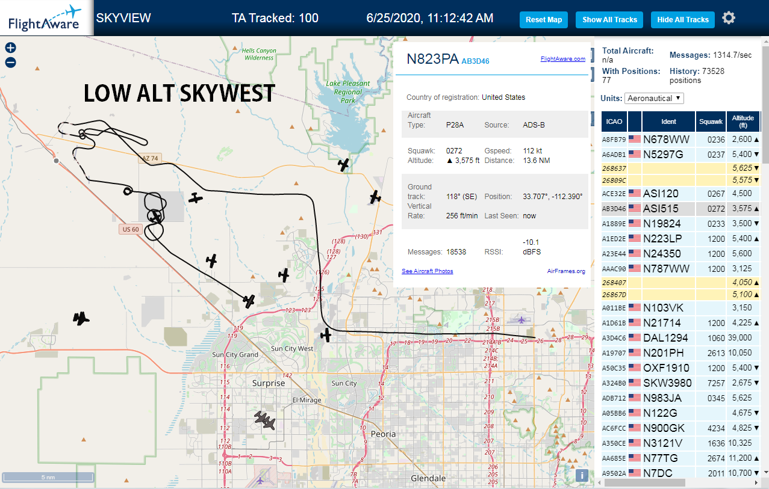769x489 pixels.
Task: Select the N24350 aircraft row
Action: [681, 254]
